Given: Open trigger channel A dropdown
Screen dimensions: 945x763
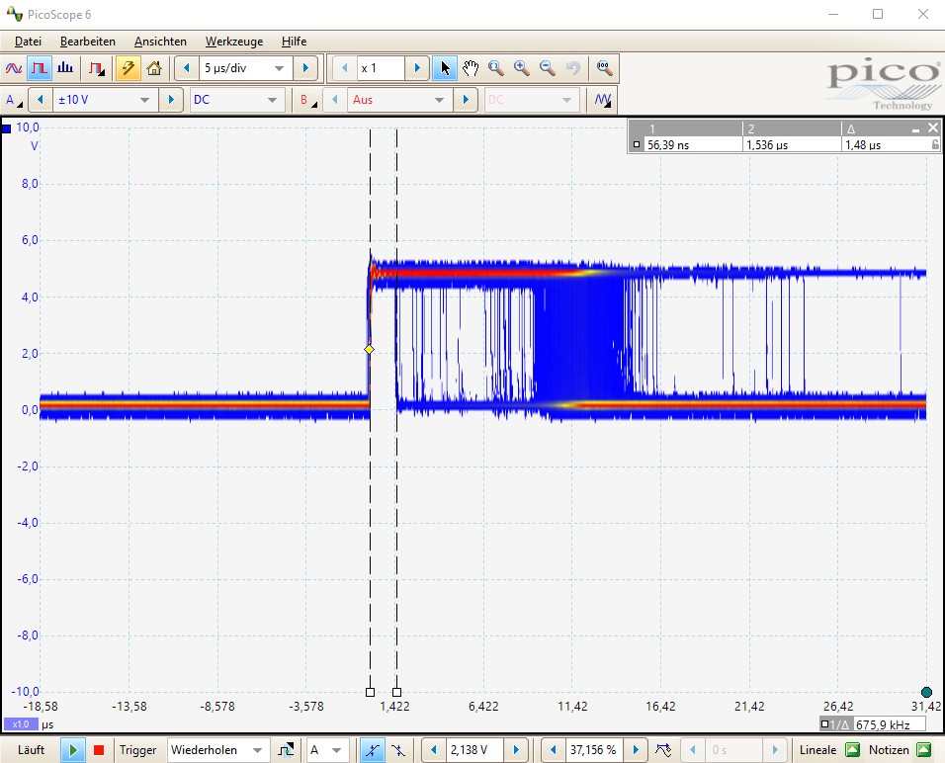Looking at the screenshot, I should (327, 750).
